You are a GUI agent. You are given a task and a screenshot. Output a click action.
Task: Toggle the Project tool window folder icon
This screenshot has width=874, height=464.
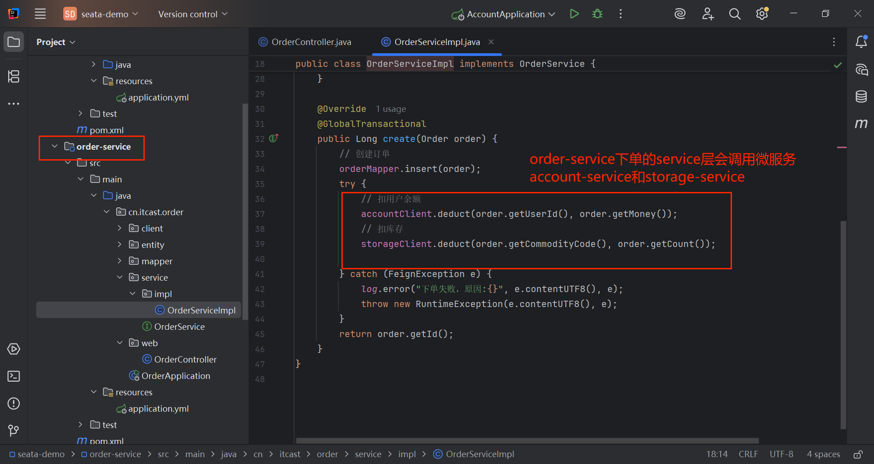pyautogui.click(x=14, y=42)
